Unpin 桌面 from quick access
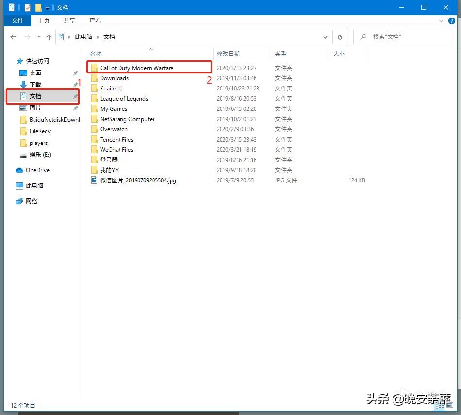461x415 pixels. [75, 73]
